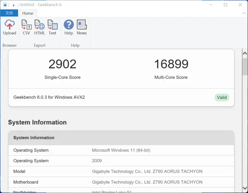
Task: Maximize the Geekbench window
Action: pyautogui.click(x=225, y=5)
